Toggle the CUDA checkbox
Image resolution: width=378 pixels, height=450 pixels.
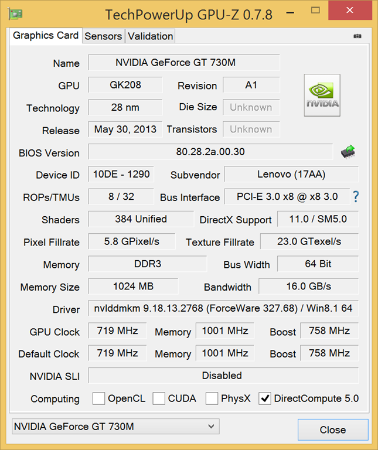[159, 398]
